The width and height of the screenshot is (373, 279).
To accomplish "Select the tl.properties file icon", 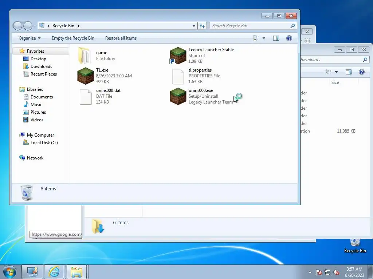I will (x=178, y=76).
